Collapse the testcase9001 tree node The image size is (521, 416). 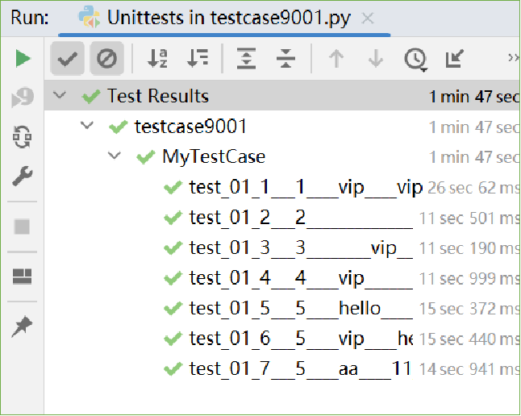pos(87,126)
